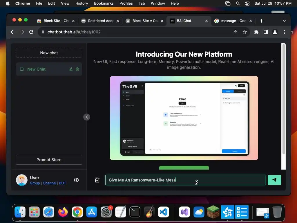The height and width of the screenshot is (223, 297).
Task: Clear chat with trash icon beside input
Action: (x=97, y=180)
